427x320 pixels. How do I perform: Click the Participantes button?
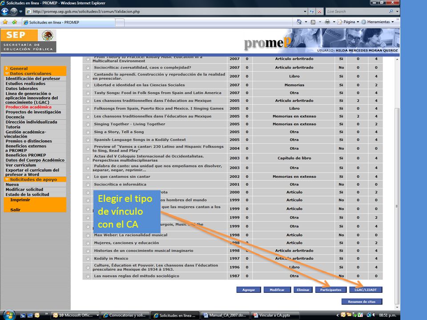coord(330,290)
